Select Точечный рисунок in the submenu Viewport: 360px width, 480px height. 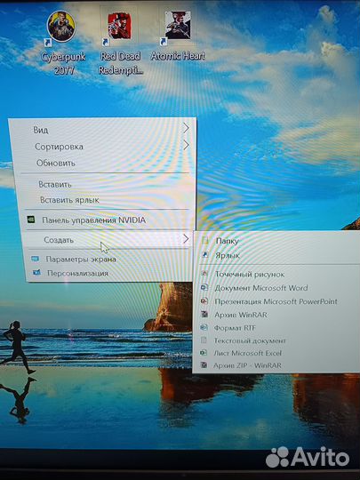point(250,275)
